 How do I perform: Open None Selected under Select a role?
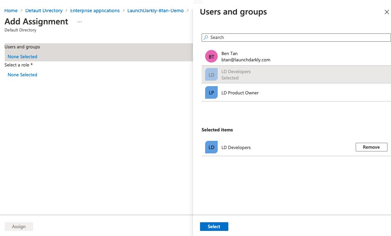pyautogui.click(x=22, y=74)
